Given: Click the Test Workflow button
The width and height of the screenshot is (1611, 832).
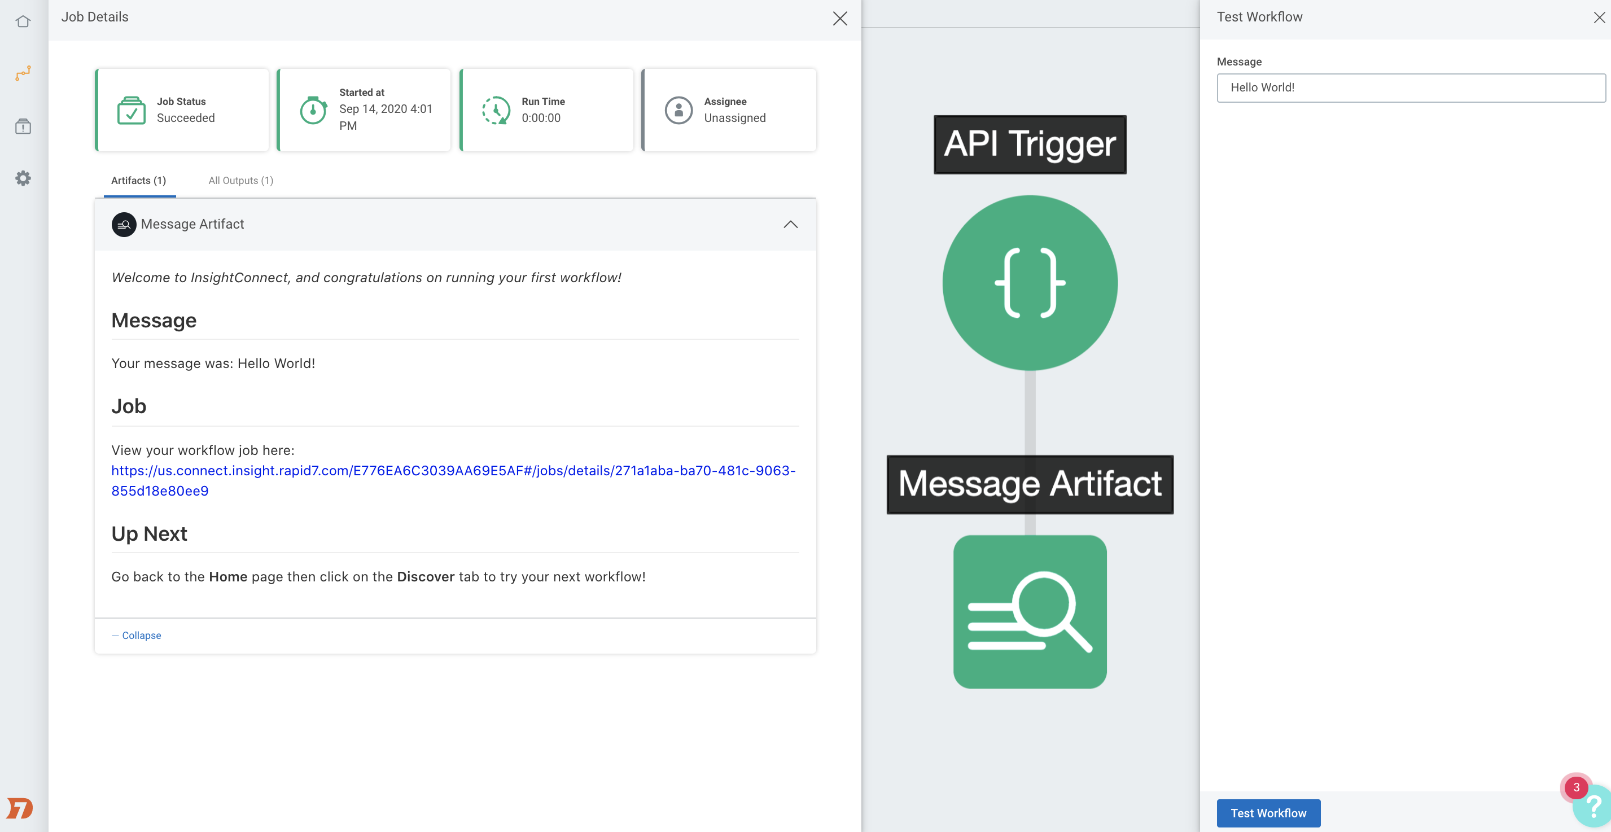Looking at the screenshot, I should [x=1268, y=813].
